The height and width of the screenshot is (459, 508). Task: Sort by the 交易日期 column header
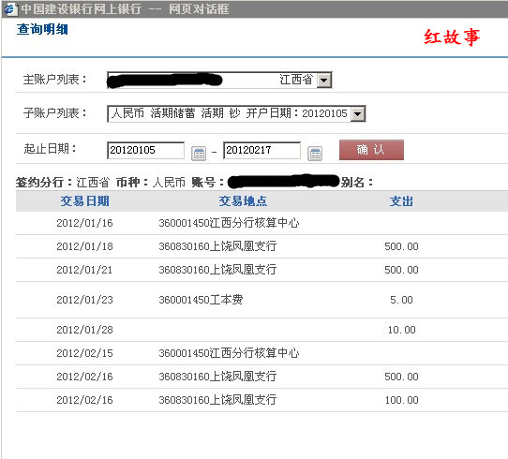point(84,201)
